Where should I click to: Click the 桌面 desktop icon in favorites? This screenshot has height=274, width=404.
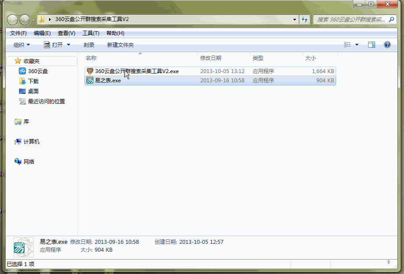tap(22, 91)
